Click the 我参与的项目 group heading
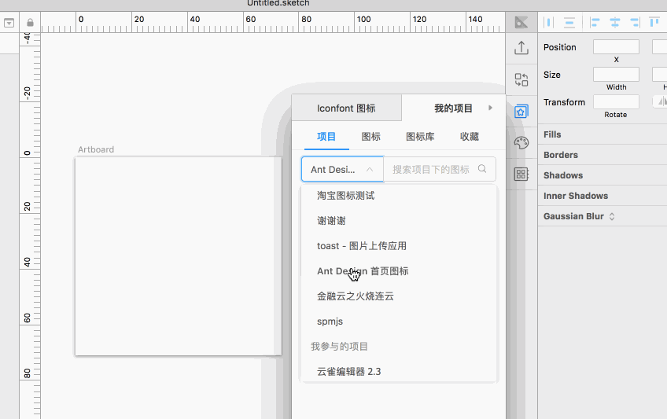The width and height of the screenshot is (667, 419). tap(339, 347)
